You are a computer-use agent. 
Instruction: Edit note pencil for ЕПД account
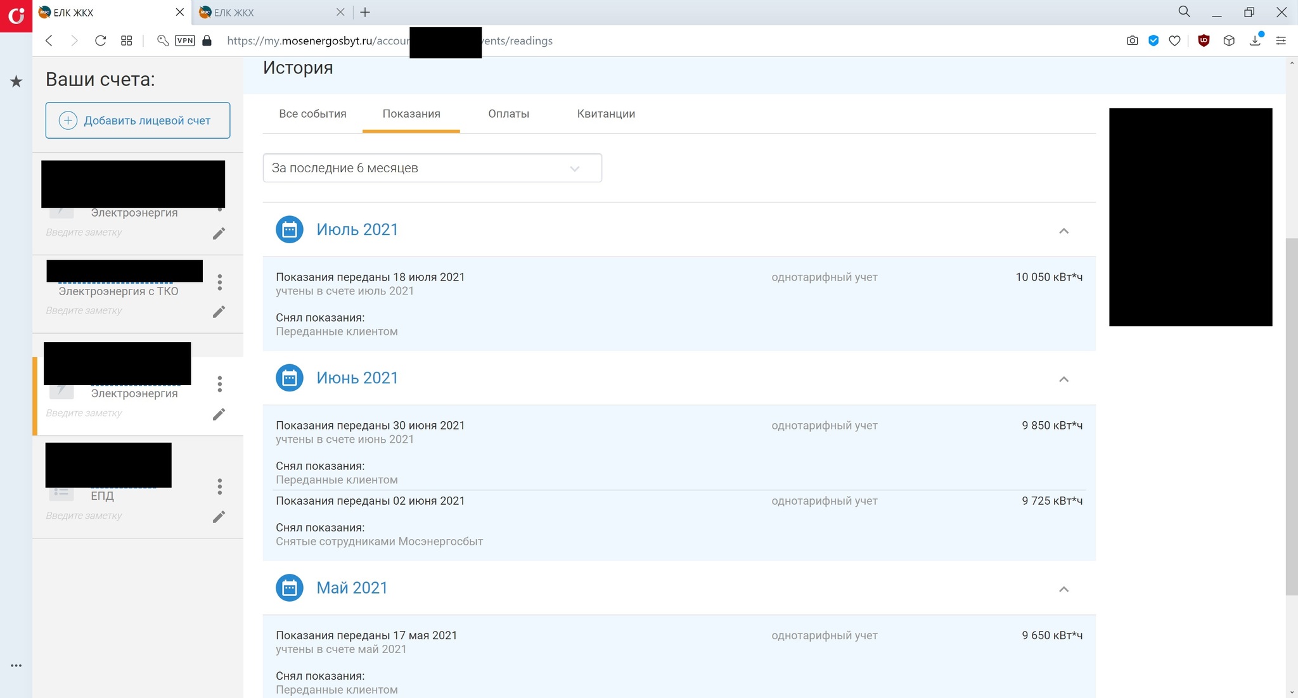pyautogui.click(x=219, y=517)
